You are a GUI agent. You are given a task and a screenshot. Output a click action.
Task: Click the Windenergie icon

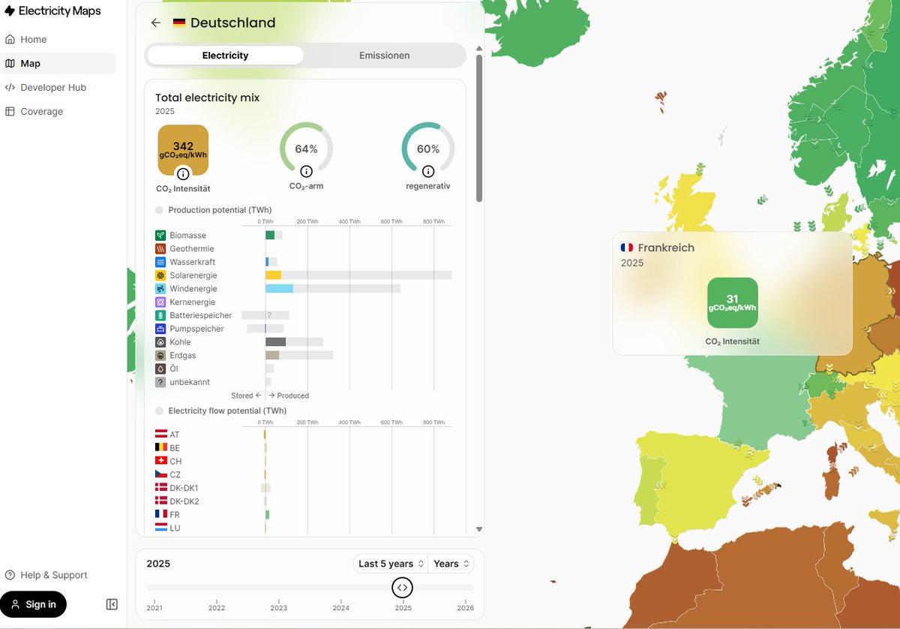[160, 289]
